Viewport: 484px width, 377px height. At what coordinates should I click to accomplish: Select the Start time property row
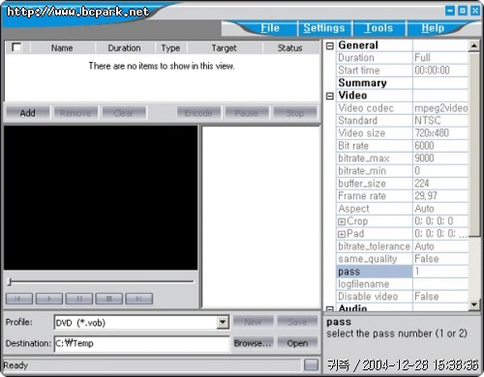click(403, 71)
